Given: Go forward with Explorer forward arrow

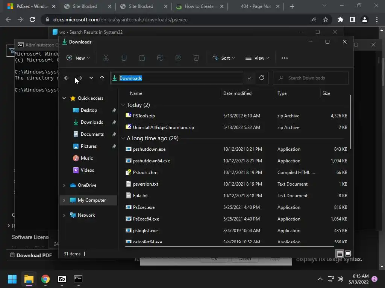Looking at the screenshot, I should pyautogui.click(x=79, y=78).
